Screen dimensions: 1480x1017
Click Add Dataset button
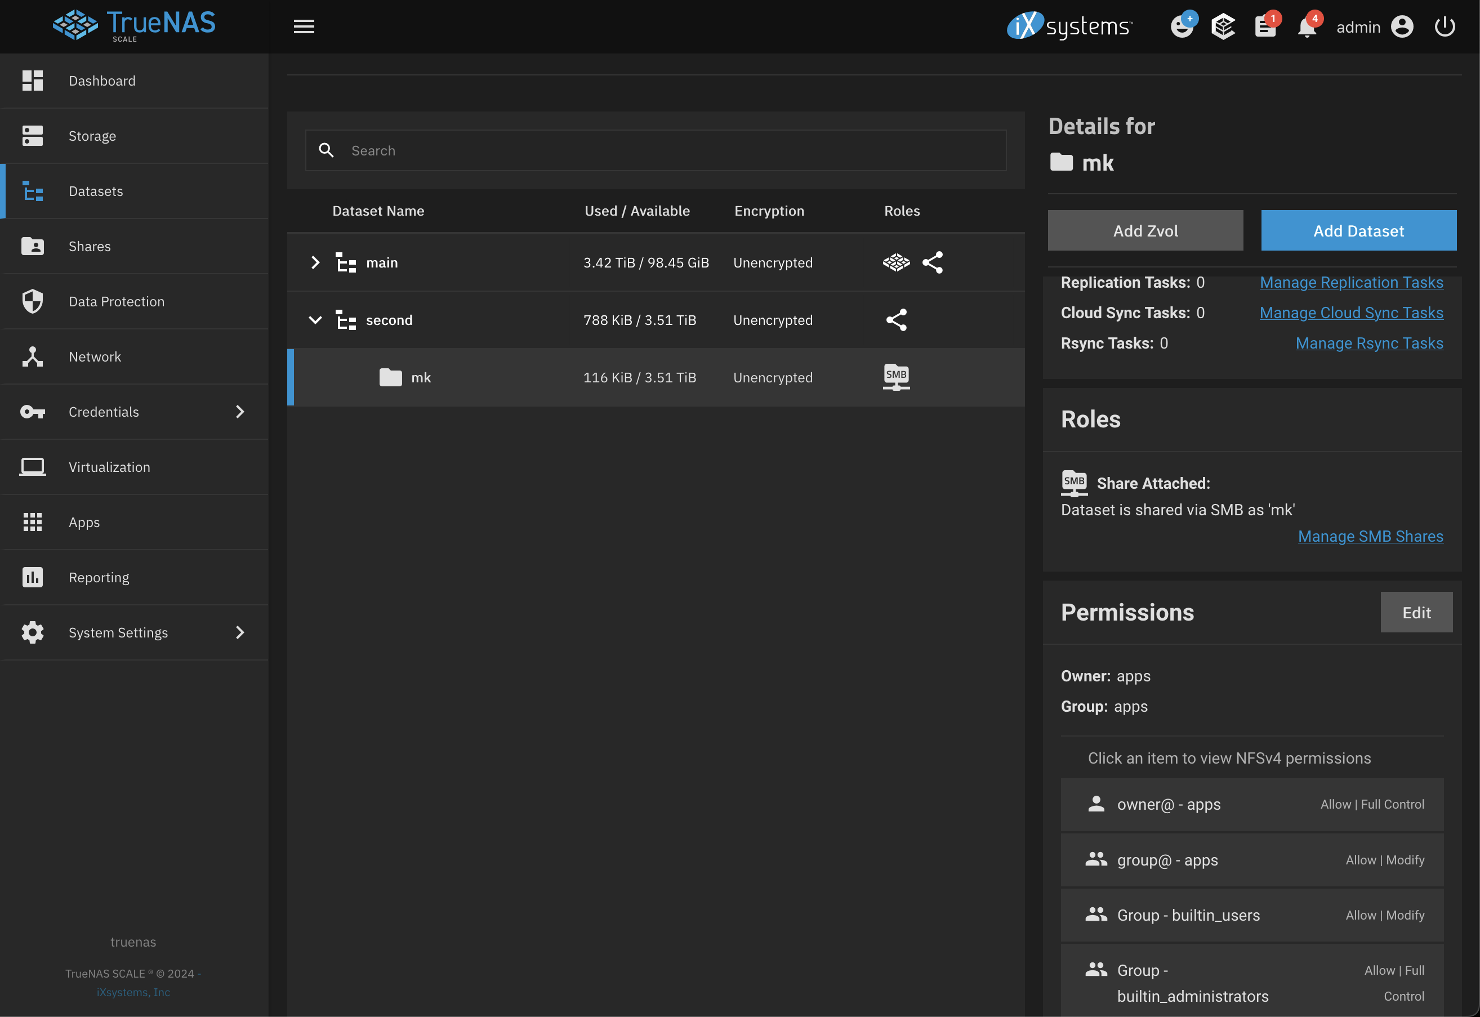(x=1358, y=230)
